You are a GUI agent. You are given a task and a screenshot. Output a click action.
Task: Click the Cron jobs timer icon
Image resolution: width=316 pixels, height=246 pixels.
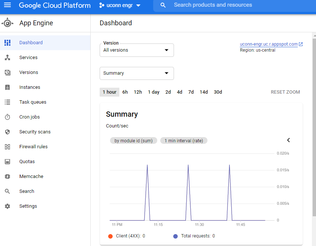point(7,117)
